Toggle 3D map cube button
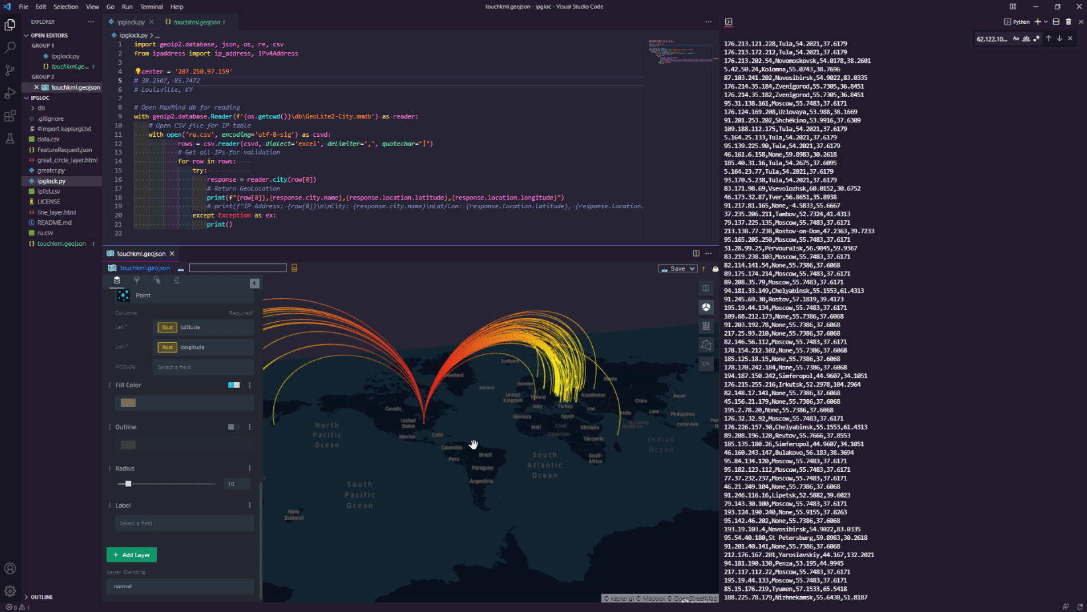1087x612 pixels. click(x=706, y=307)
